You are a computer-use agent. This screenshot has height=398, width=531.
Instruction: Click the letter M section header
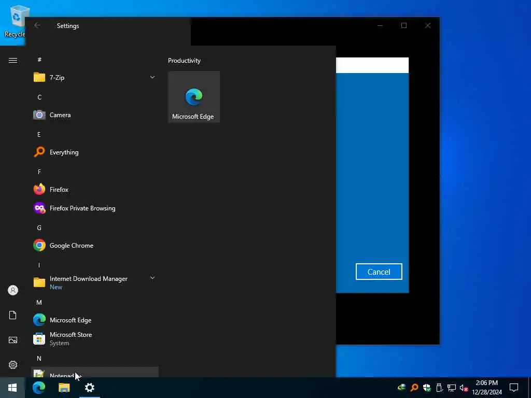tap(39, 302)
